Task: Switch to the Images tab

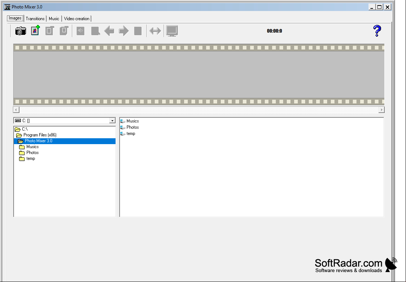Action: click(x=15, y=18)
